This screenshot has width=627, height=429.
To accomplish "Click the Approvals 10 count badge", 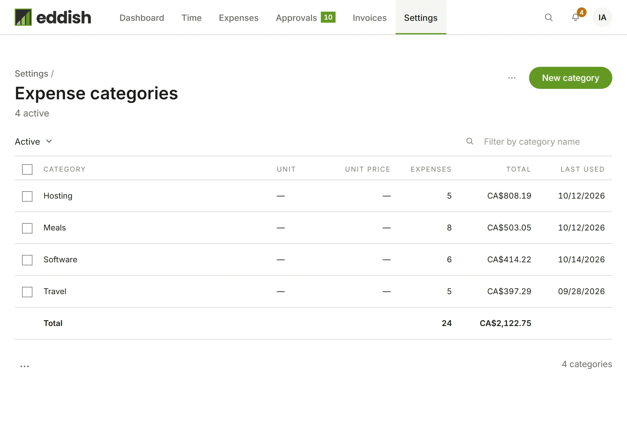I will coord(328,17).
